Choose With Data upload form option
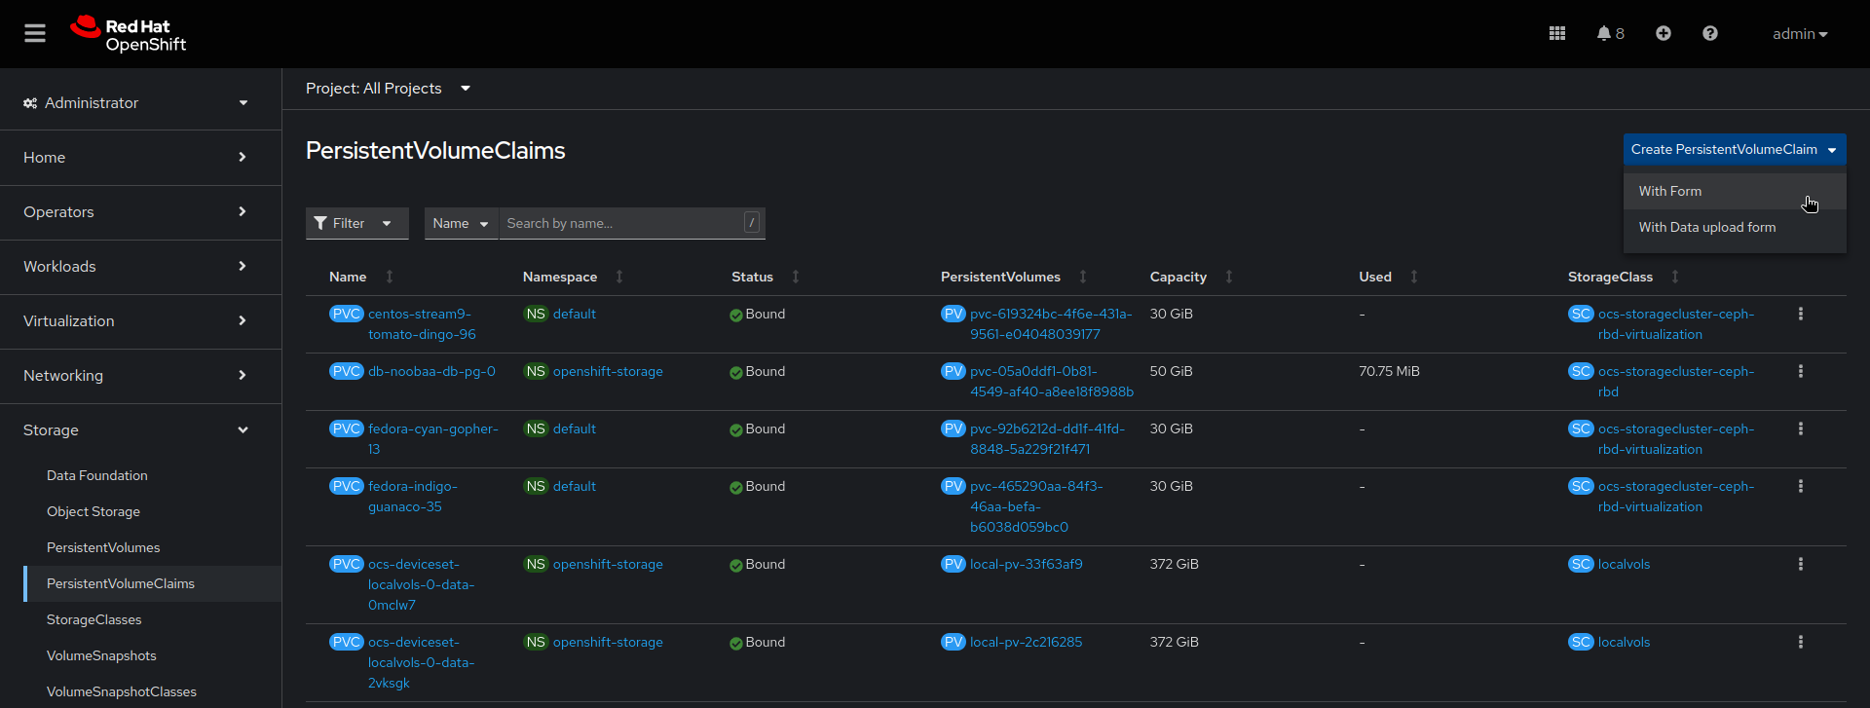 click(1706, 228)
